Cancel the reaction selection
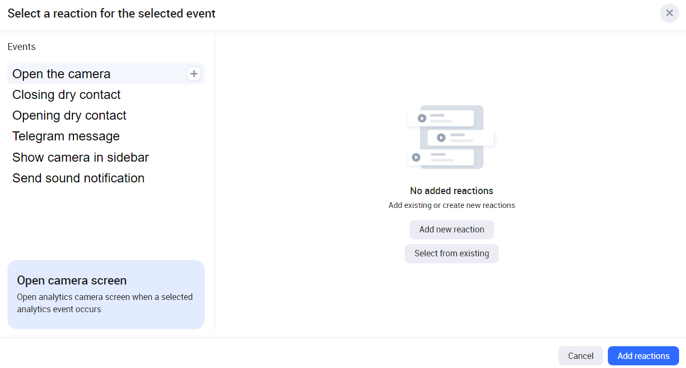The height and width of the screenshot is (368, 686). click(x=580, y=356)
